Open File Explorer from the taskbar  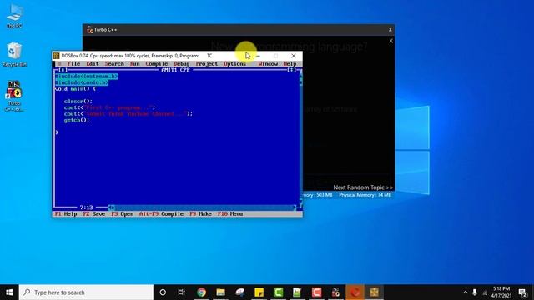[220, 292]
